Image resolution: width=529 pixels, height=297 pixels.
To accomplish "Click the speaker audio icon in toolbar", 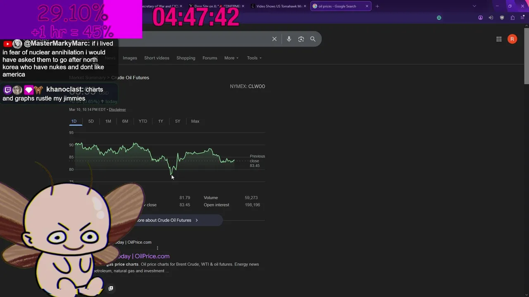I will (x=491, y=18).
